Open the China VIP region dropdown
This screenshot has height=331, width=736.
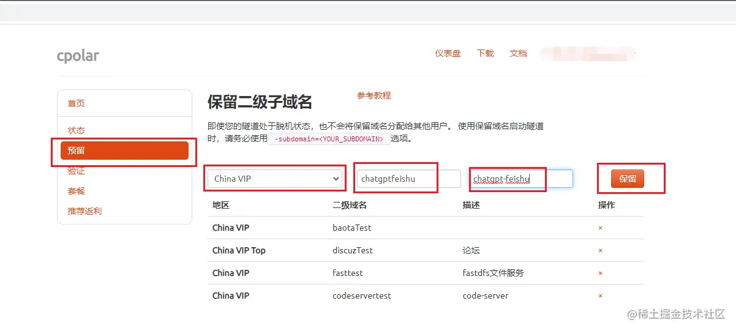(275, 179)
